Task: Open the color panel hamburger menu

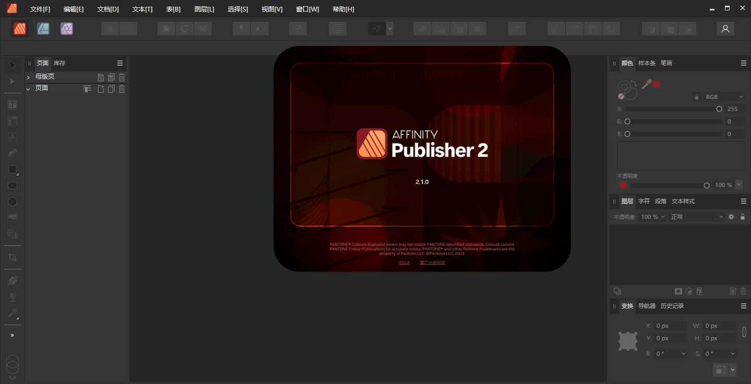Action: 744,63
